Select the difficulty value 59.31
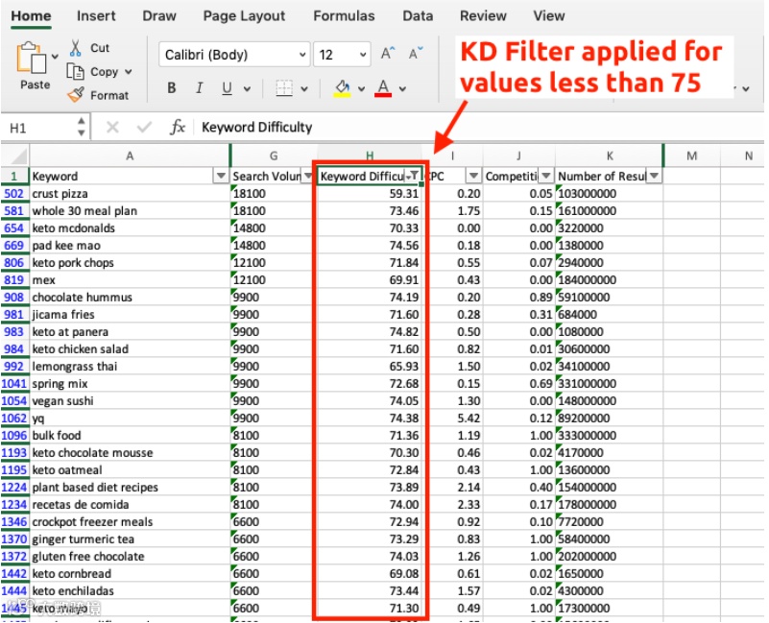 (370, 194)
